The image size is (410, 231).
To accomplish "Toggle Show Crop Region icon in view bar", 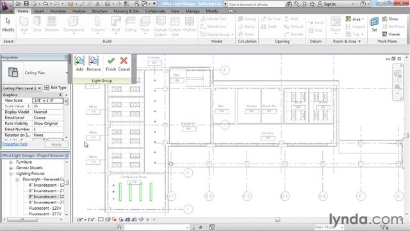I will pos(135,219).
